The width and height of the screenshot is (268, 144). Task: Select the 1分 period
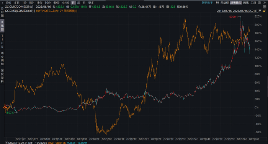[x=25, y=3]
